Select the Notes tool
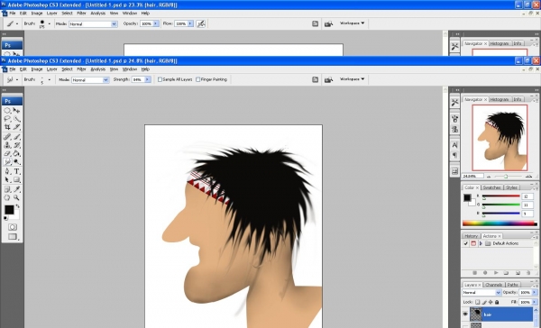 pyautogui.click(x=7, y=189)
